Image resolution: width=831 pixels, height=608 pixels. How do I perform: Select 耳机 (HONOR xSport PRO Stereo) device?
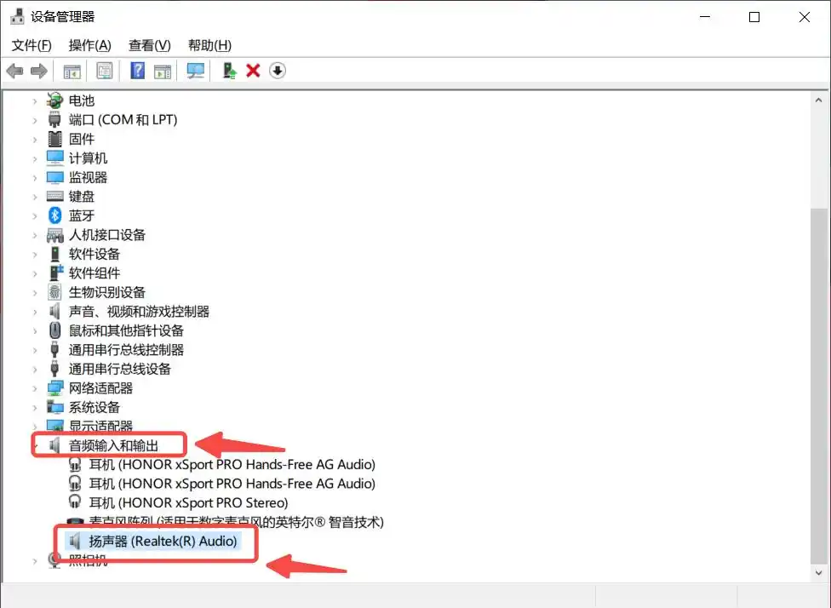(188, 502)
